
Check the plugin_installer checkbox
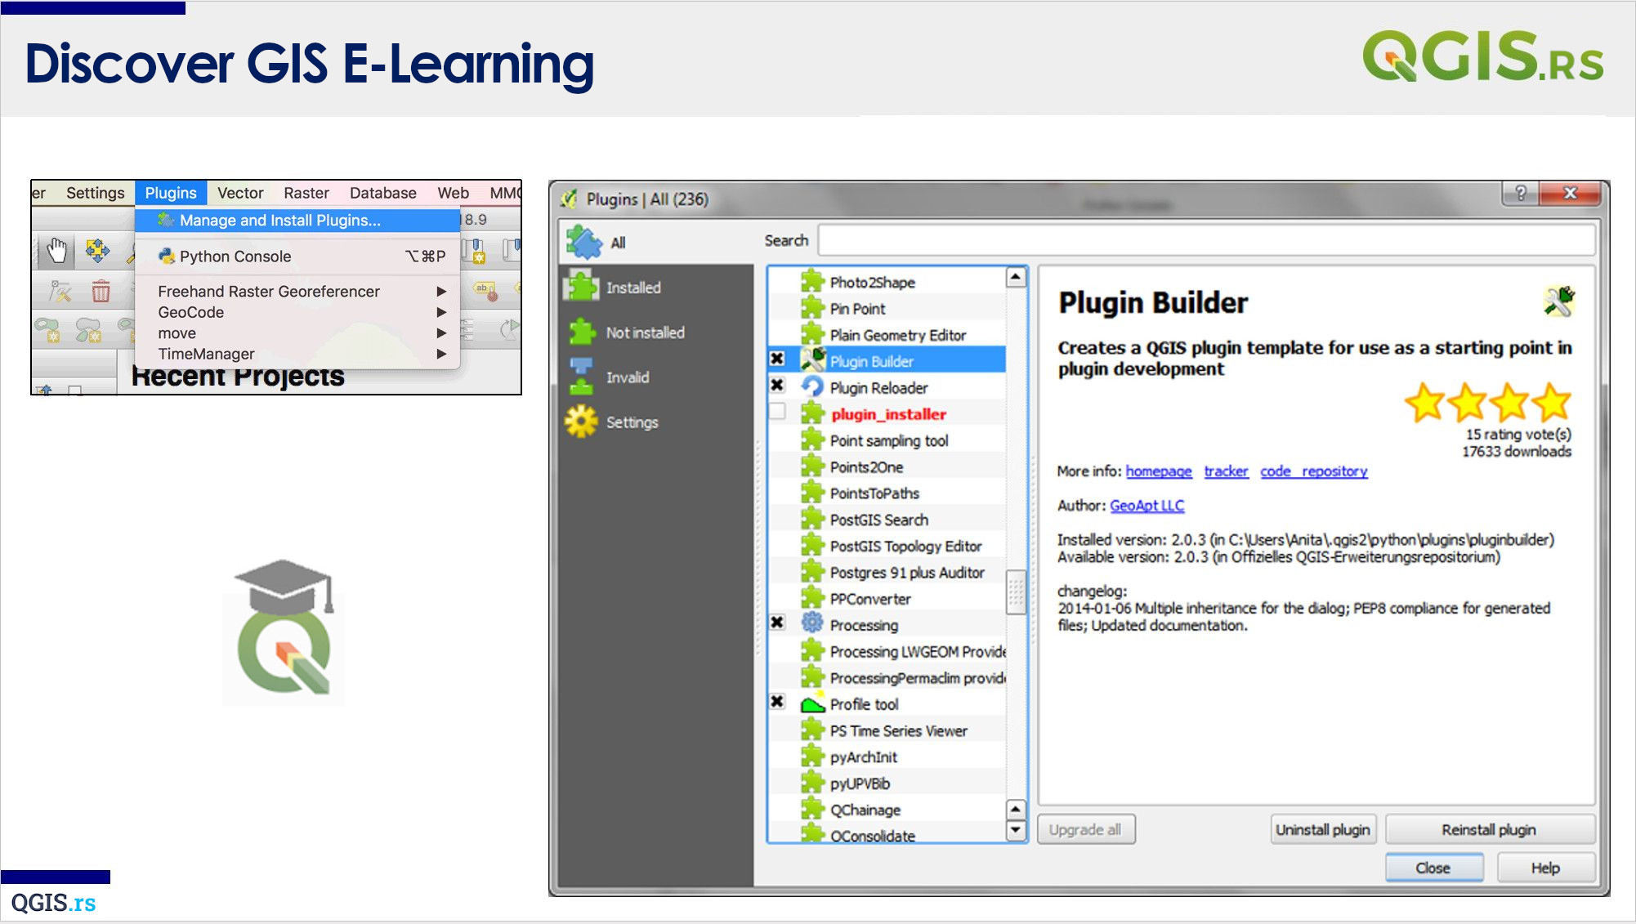[777, 411]
